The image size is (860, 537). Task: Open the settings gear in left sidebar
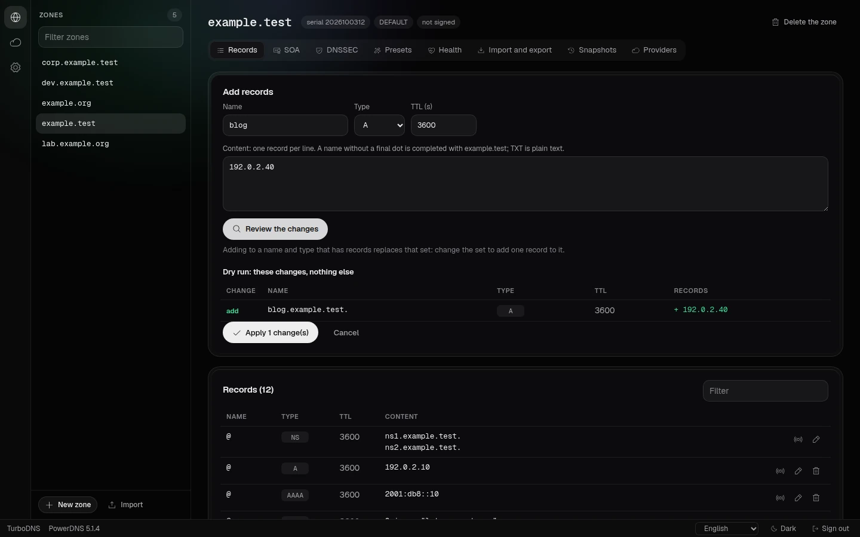click(16, 67)
